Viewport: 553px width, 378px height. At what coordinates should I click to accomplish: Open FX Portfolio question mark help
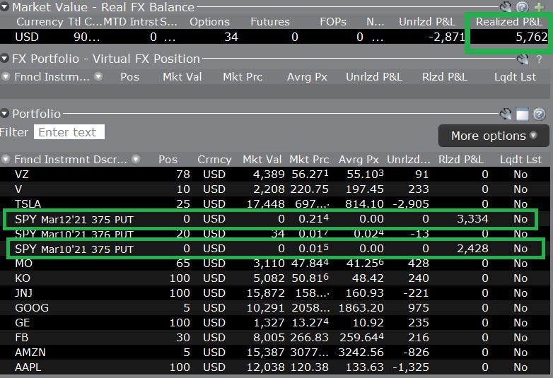click(539, 59)
